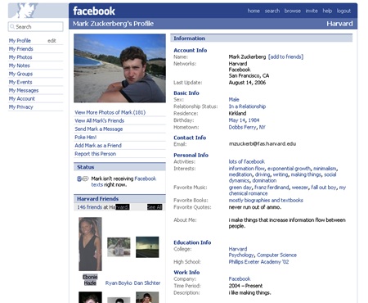Click Send Mark a Message

(x=99, y=129)
